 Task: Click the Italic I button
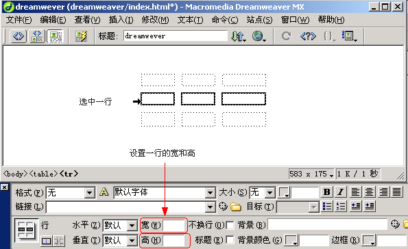(x=340, y=192)
